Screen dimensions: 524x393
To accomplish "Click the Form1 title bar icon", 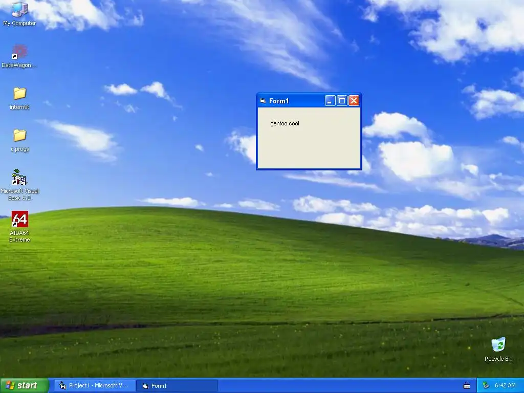I will point(263,101).
